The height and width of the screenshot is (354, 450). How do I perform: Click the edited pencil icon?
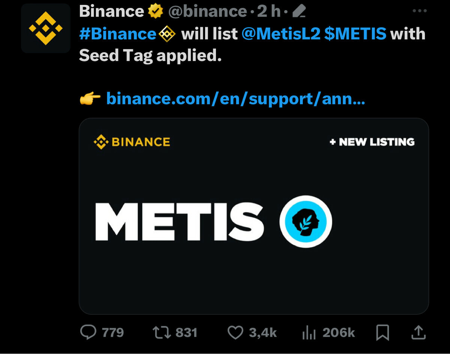298,12
